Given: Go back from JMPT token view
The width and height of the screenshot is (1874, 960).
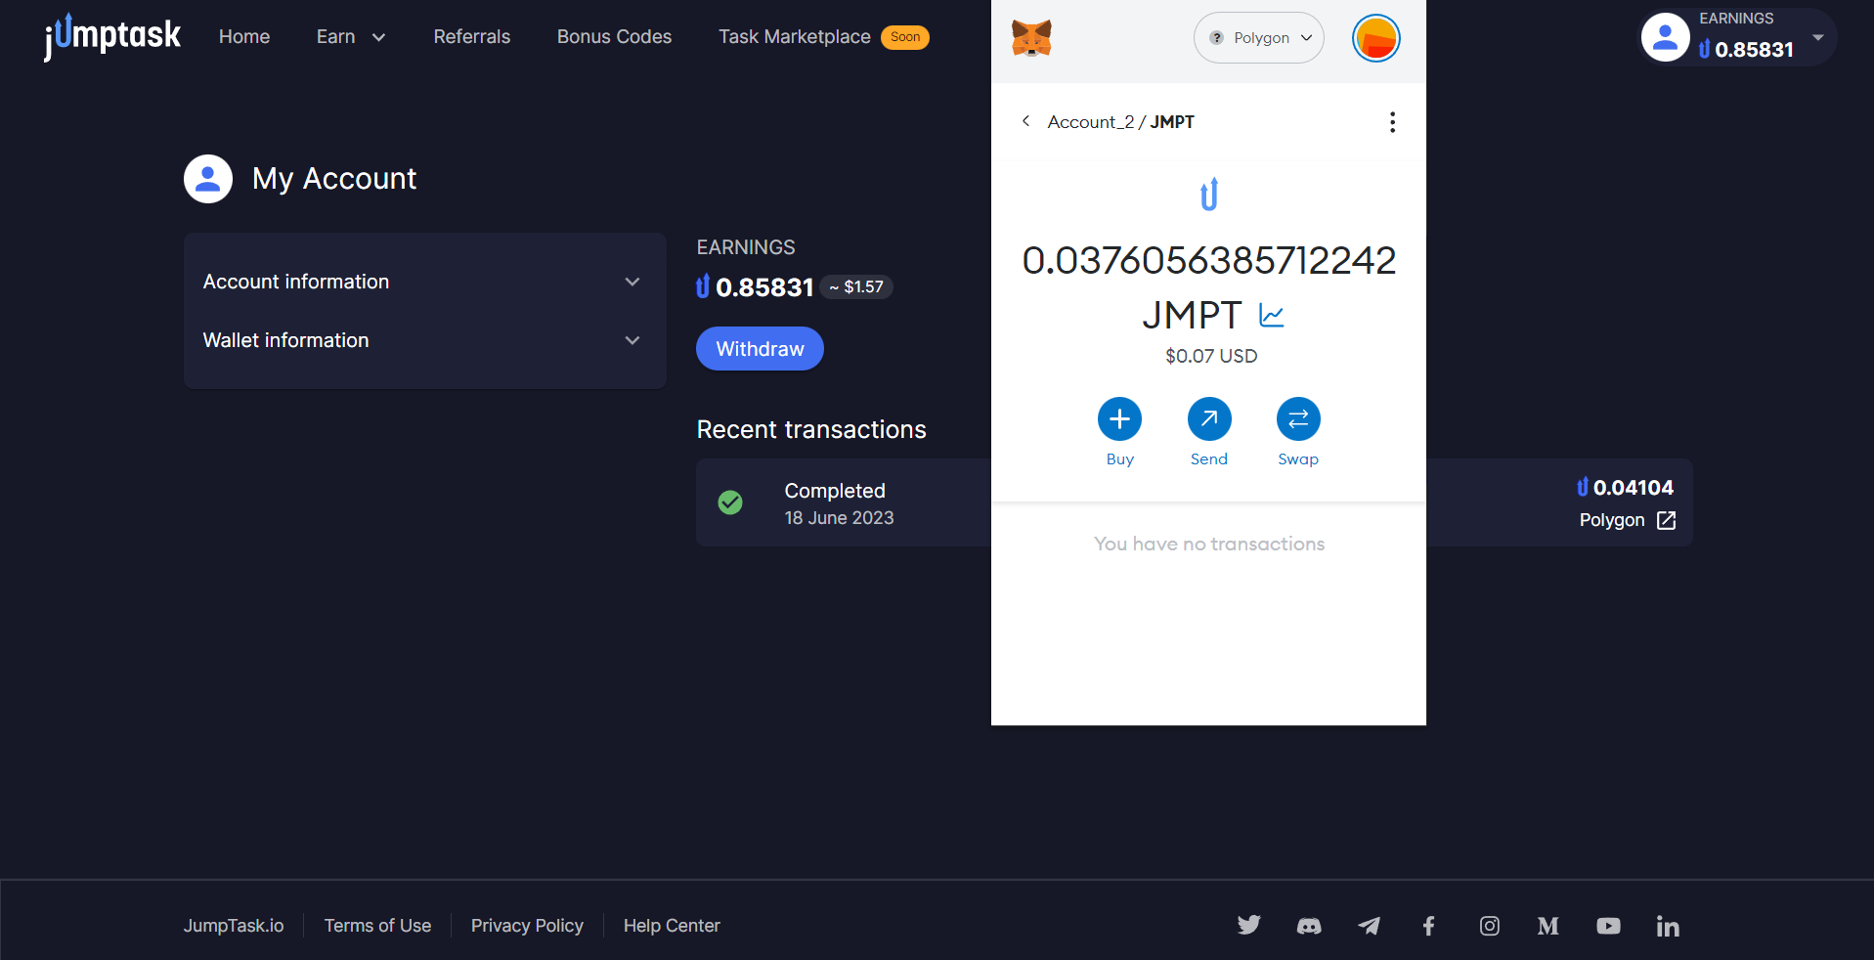Looking at the screenshot, I should tap(1025, 121).
